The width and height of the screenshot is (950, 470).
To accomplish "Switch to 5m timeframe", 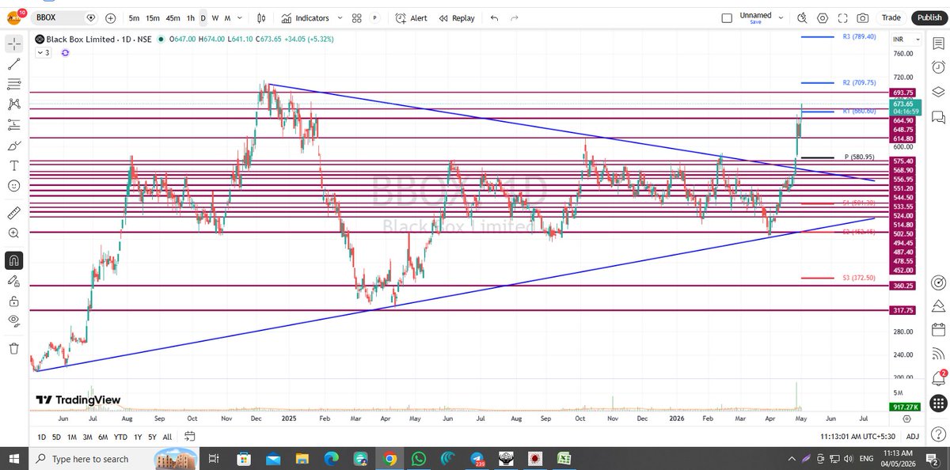I will pos(135,17).
